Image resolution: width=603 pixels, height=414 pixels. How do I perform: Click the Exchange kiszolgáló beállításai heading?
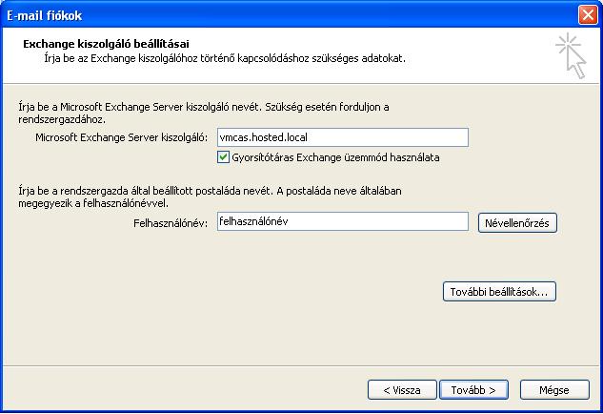tap(106, 44)
